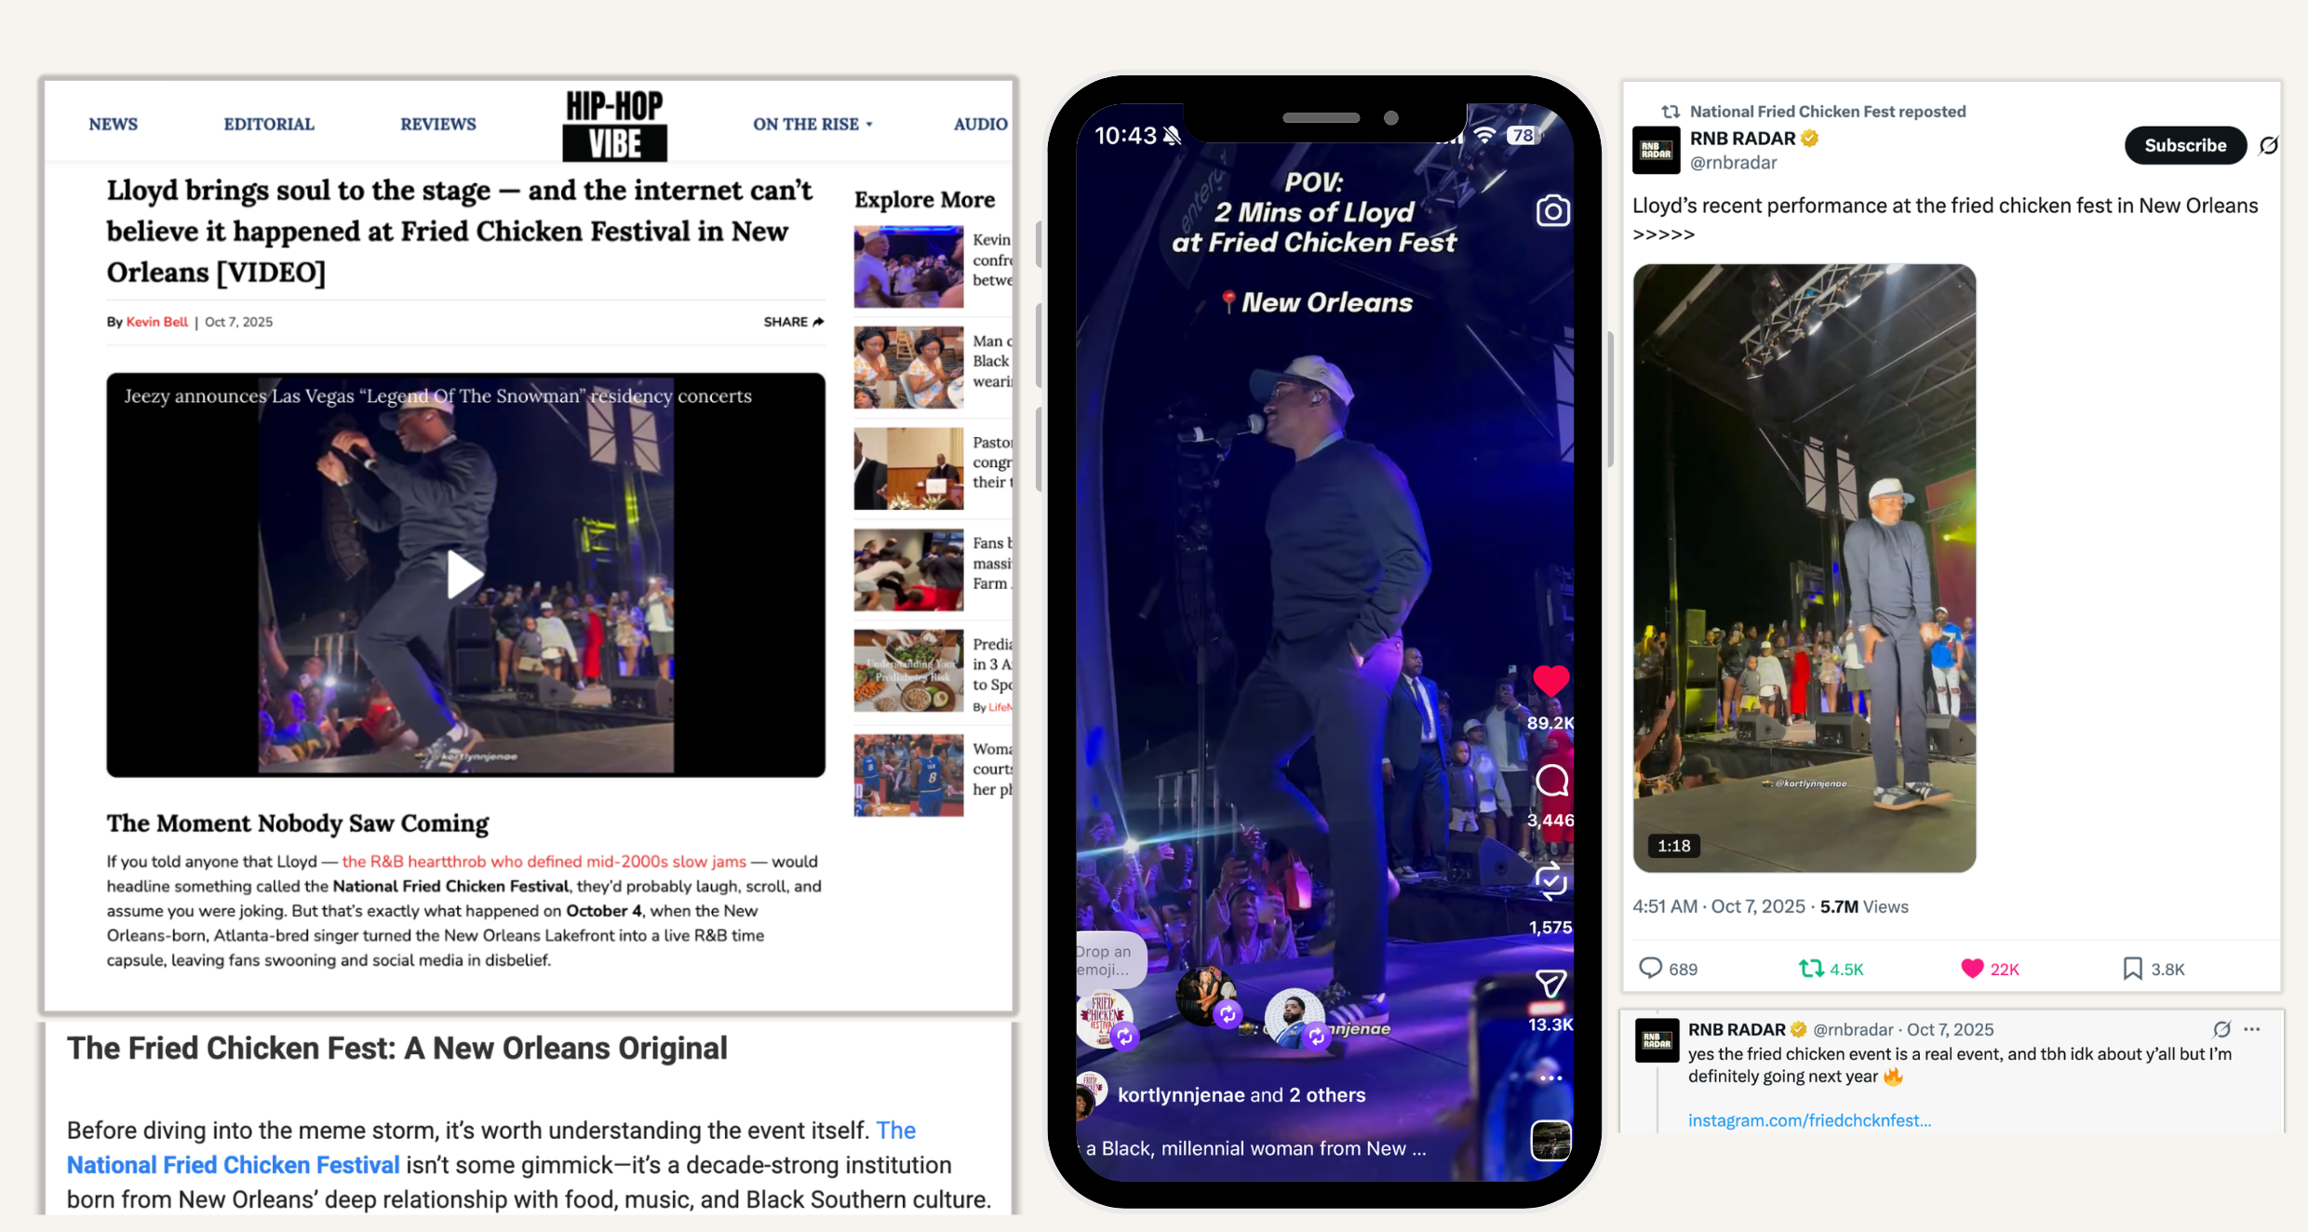Open the instagram.com/friedchcknfest link
The width and height of the screenshot is (2308, 1232).
1809,1120
